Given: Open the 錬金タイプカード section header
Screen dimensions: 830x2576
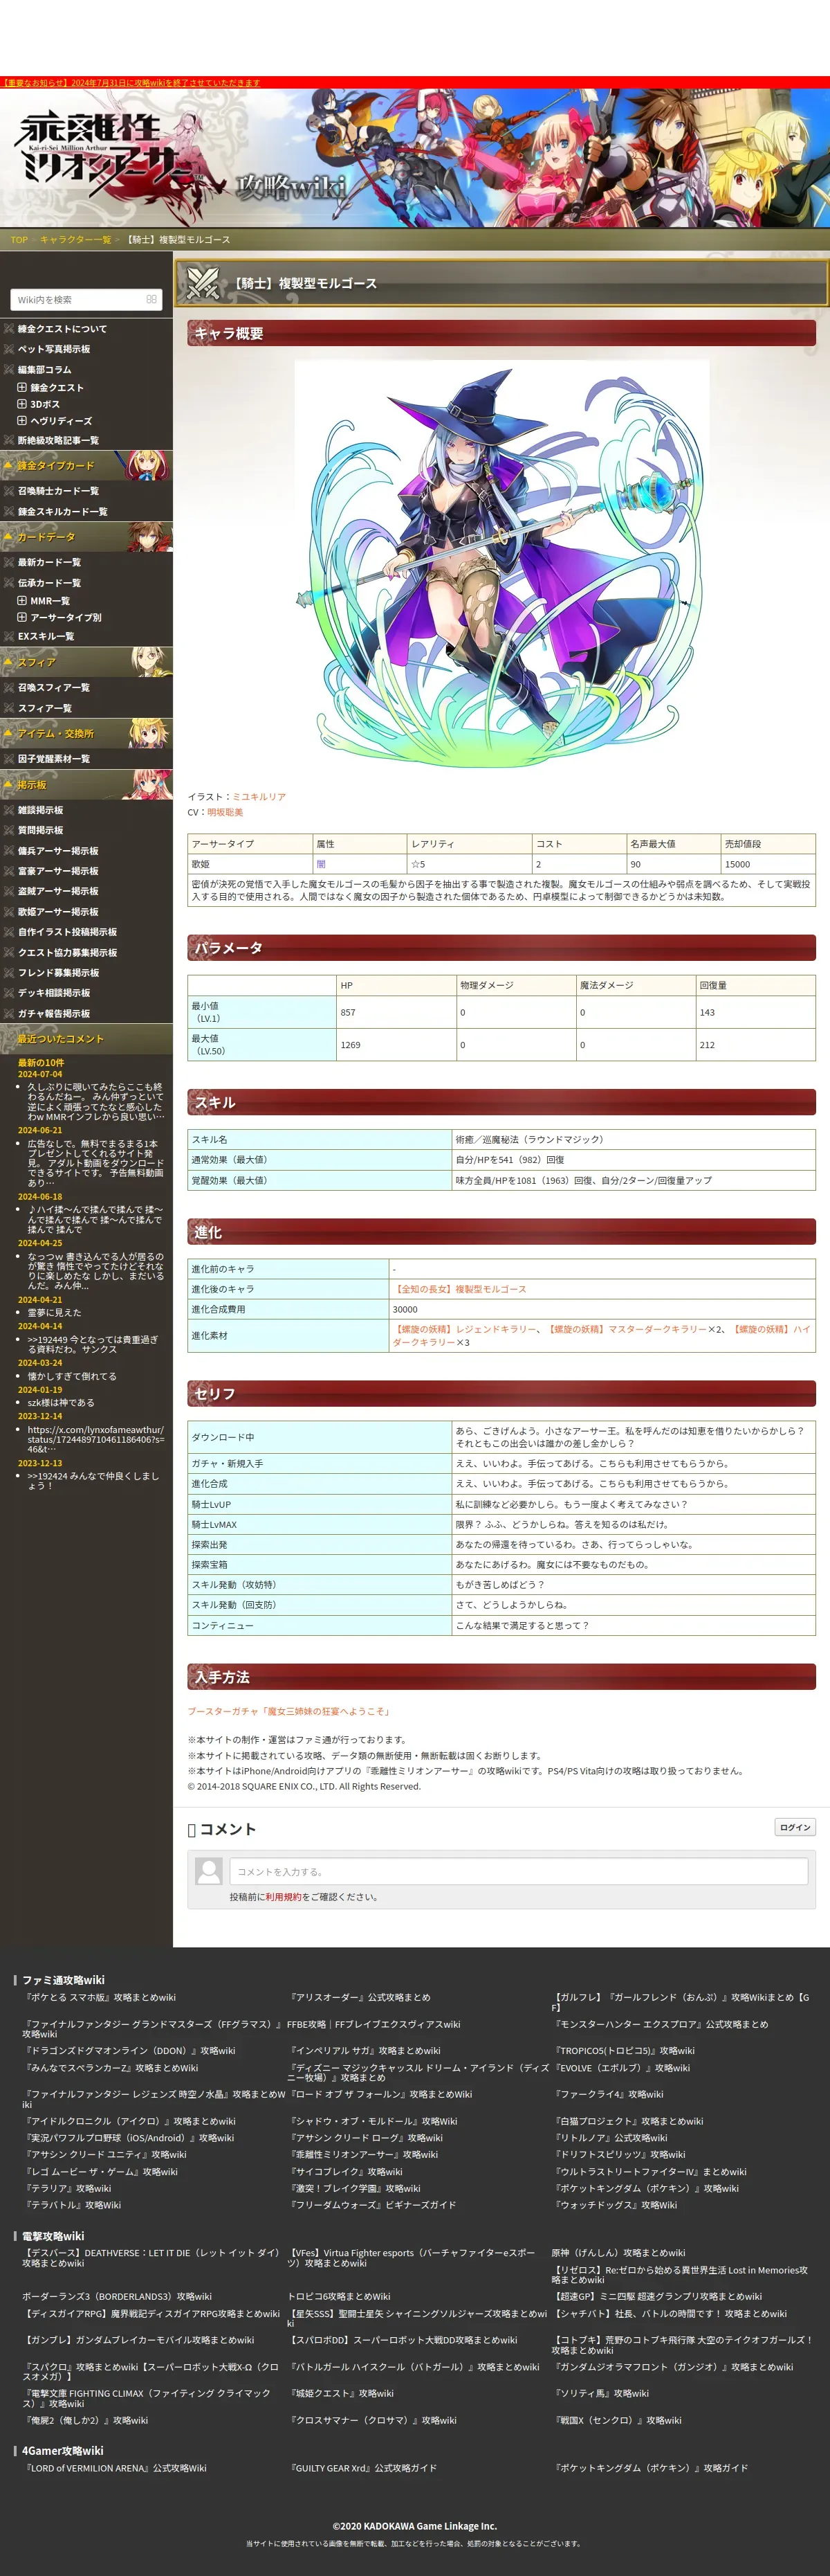Looking at the screenshot, I should (86, 465).
